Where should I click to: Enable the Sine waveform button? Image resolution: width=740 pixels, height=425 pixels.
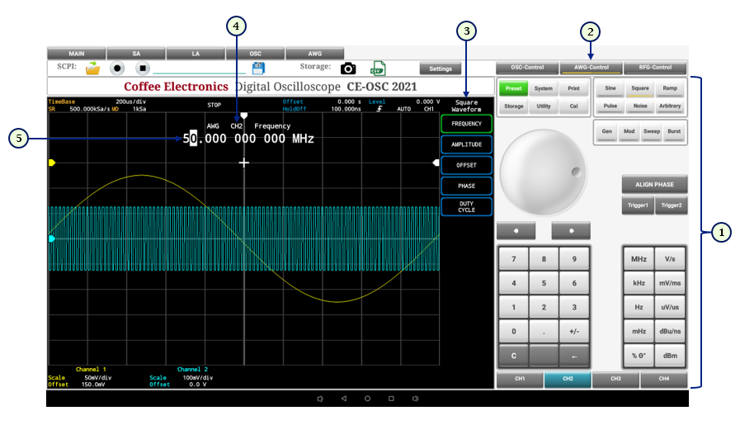[610, 87]
